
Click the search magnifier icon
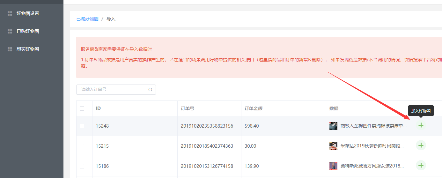click(x=150, y=90)
